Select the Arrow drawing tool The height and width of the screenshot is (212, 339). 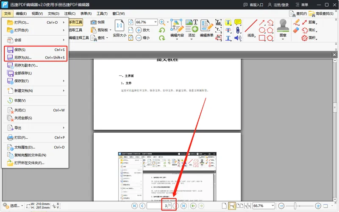pos(262,22)
